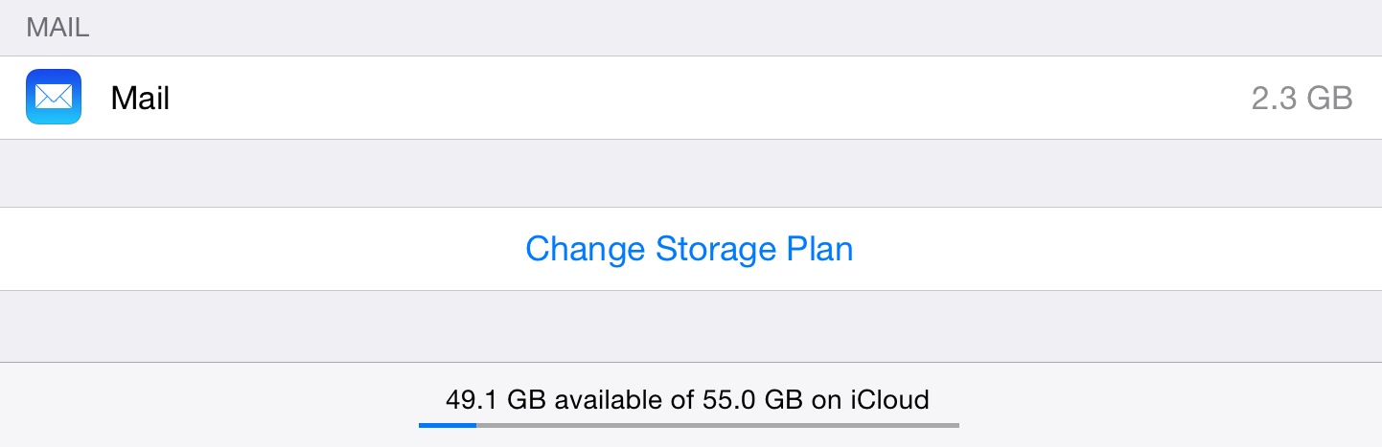The image size is (1382, 447).
Task: Click the MAIL section header
Action: pos(58,27)
